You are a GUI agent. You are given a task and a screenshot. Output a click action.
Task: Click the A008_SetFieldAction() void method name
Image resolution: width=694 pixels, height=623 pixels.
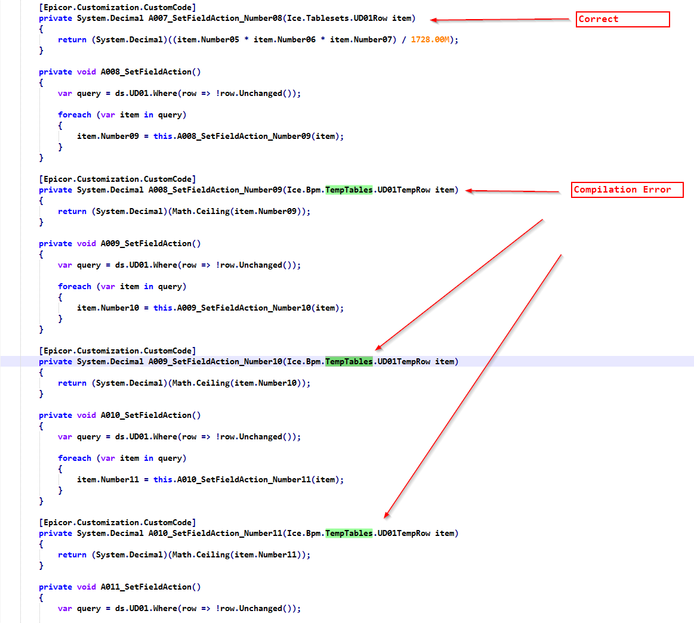150,72
